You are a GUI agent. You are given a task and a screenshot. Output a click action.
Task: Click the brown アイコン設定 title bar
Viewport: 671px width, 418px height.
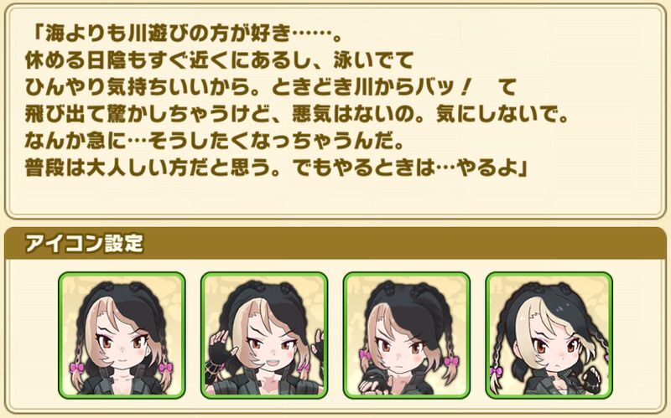click(335, 243)
